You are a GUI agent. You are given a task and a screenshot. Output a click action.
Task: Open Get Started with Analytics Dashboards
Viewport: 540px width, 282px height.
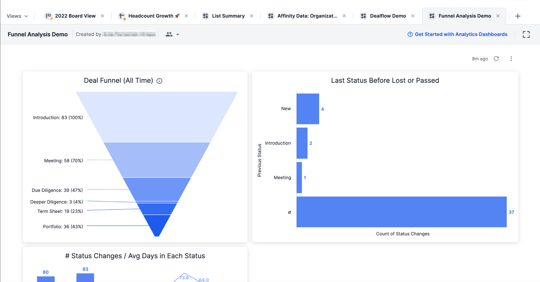tap(461, 34)
